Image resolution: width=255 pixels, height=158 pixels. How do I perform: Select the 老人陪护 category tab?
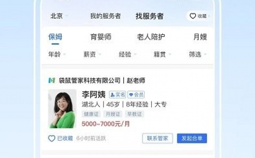(151, 37)
